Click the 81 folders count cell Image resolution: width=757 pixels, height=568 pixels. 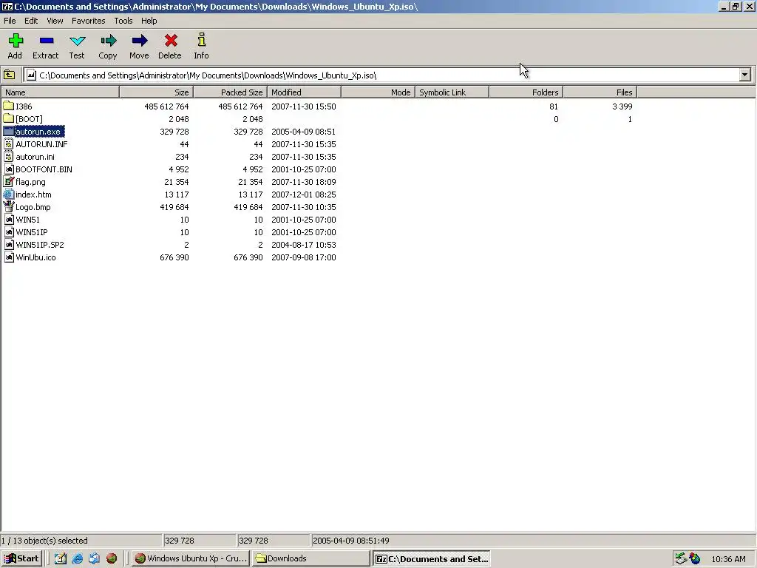tap(553, 106)
